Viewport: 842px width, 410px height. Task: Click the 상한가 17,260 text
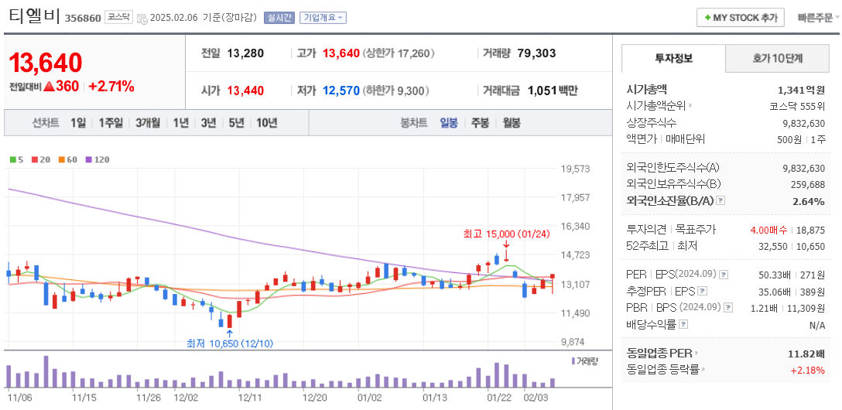tap(399, 53)
